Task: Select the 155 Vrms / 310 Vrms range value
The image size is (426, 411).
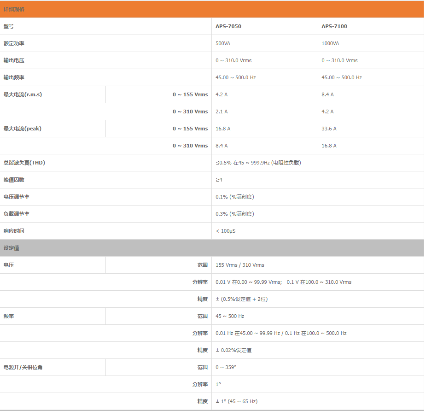Action: click(x=240, y=265)
